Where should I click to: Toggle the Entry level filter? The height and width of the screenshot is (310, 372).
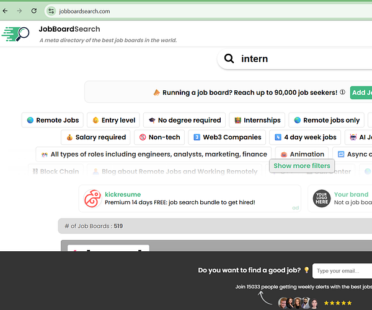(x=113, y=120)
